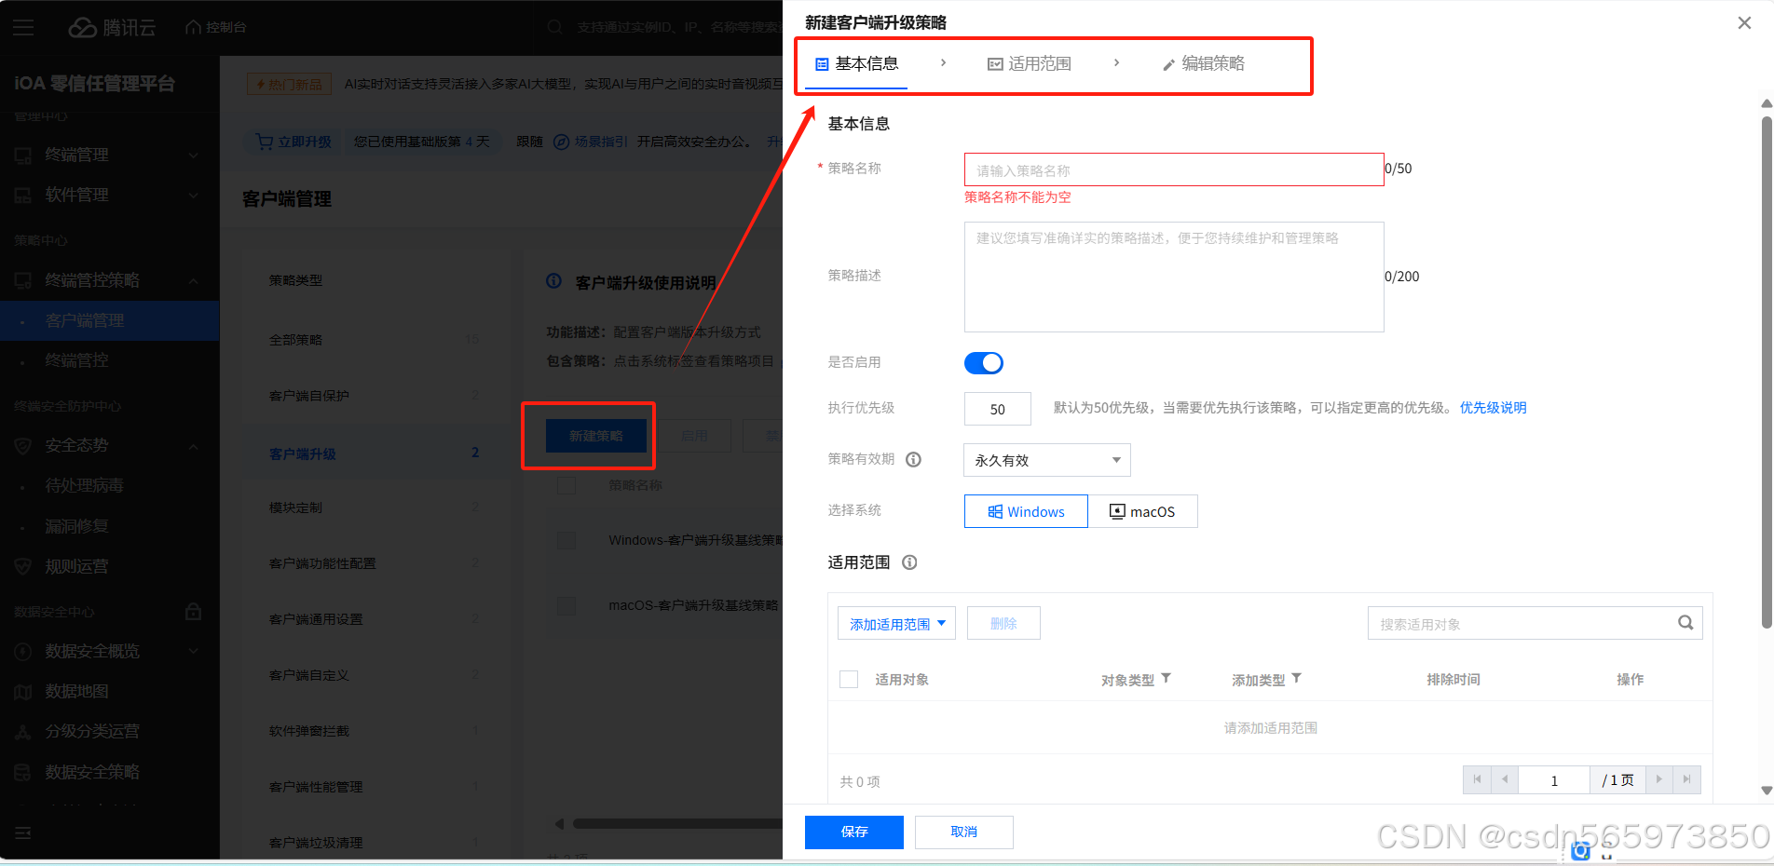Click the 分级分类运营 sidebar icon
This screenshot has height=866, width=1774.
click(22, 731)
